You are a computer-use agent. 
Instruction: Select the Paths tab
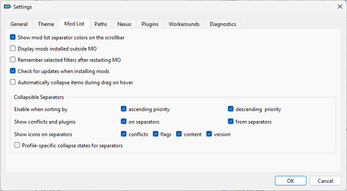tap(101, 24)
